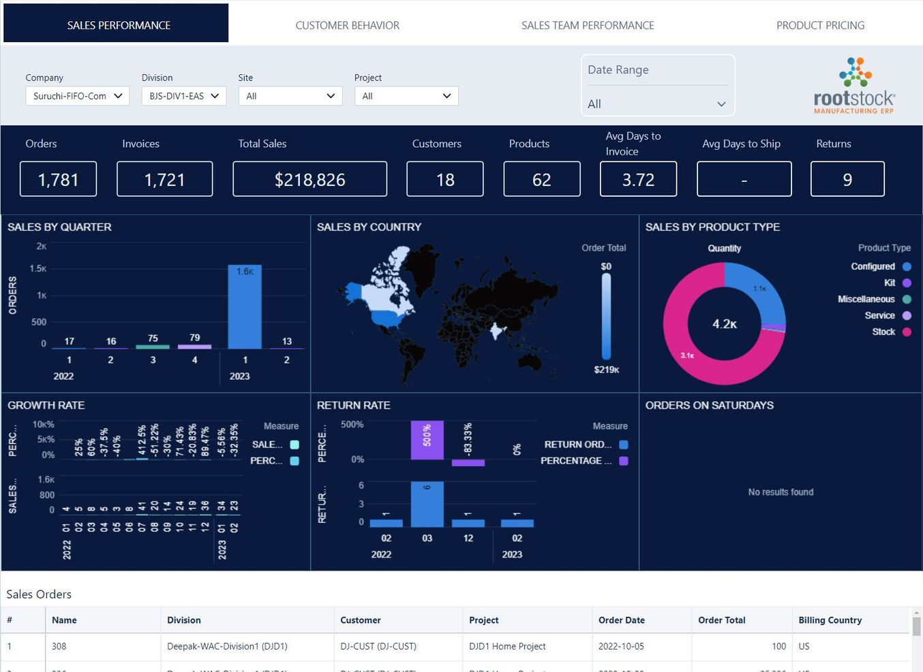Click the Percentage legend square in Return Rate
Image resolution: width=923 pixels, height=672 pixels.
click(x=623, y=461)
